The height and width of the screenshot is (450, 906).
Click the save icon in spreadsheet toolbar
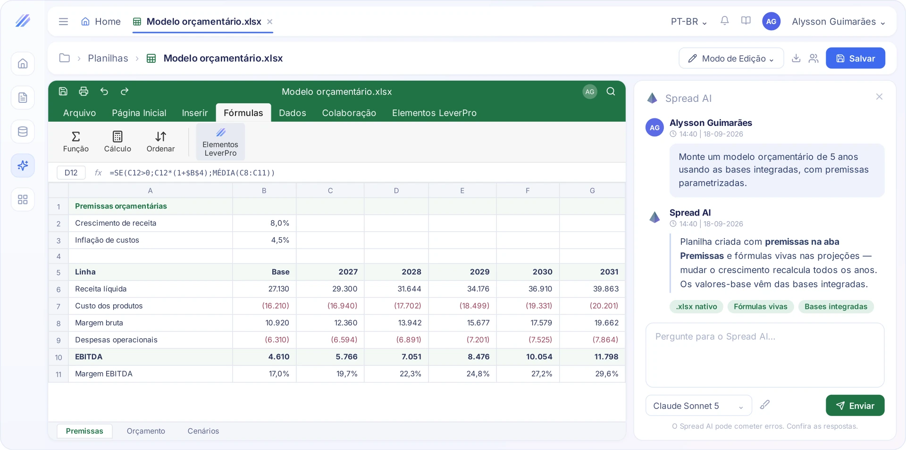tap(63, 92)
